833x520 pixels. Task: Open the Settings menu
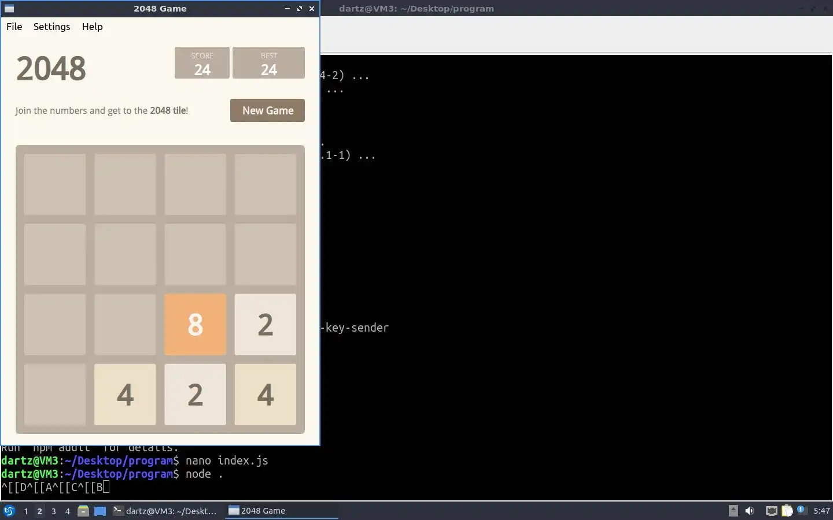pos(51,27)
